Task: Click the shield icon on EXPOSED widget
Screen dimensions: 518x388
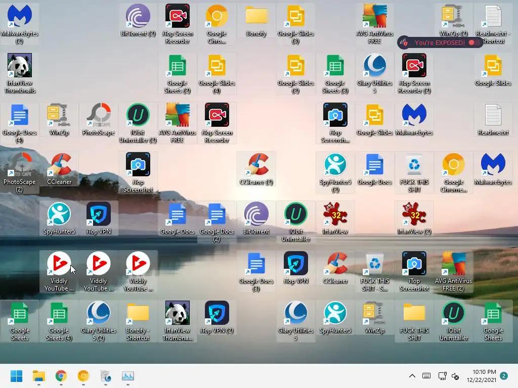Action: point(403,42)
